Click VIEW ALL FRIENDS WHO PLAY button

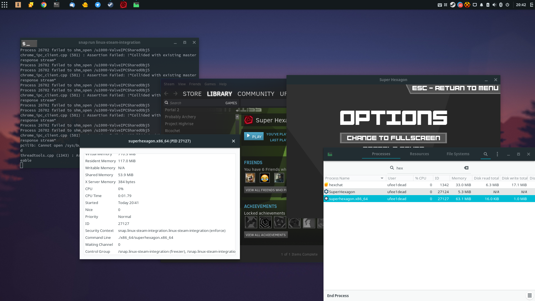pos(265,190)
